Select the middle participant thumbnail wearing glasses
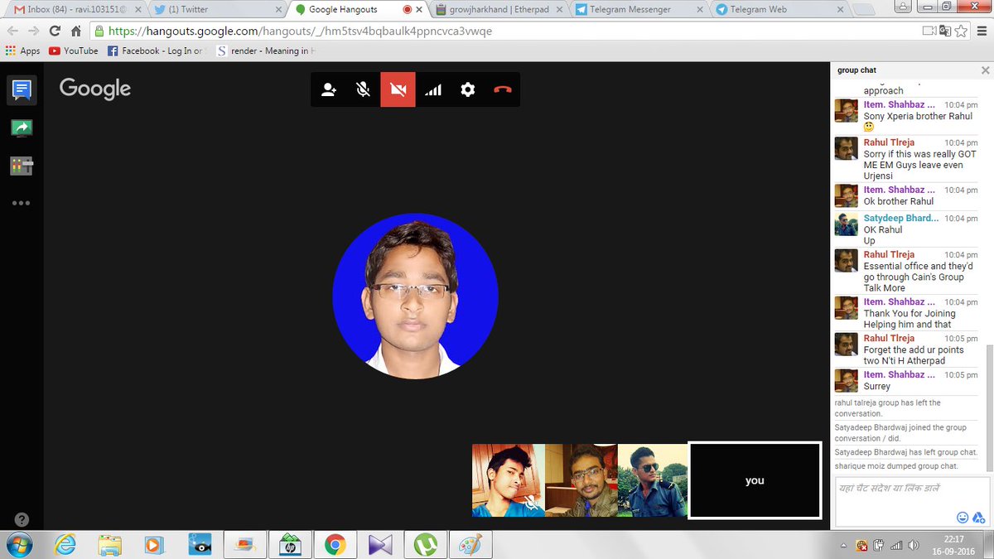This screenshot has height=559, width=994. click(x=581, y=480)
